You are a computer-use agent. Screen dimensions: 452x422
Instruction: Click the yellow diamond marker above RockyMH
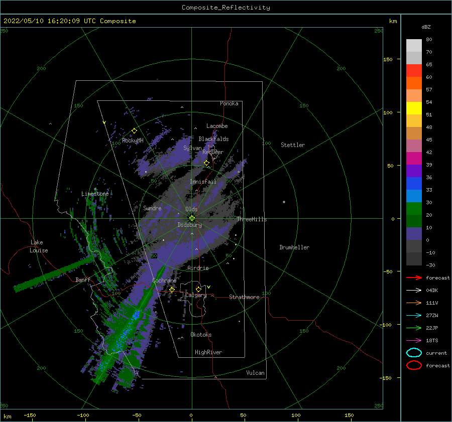134,131
